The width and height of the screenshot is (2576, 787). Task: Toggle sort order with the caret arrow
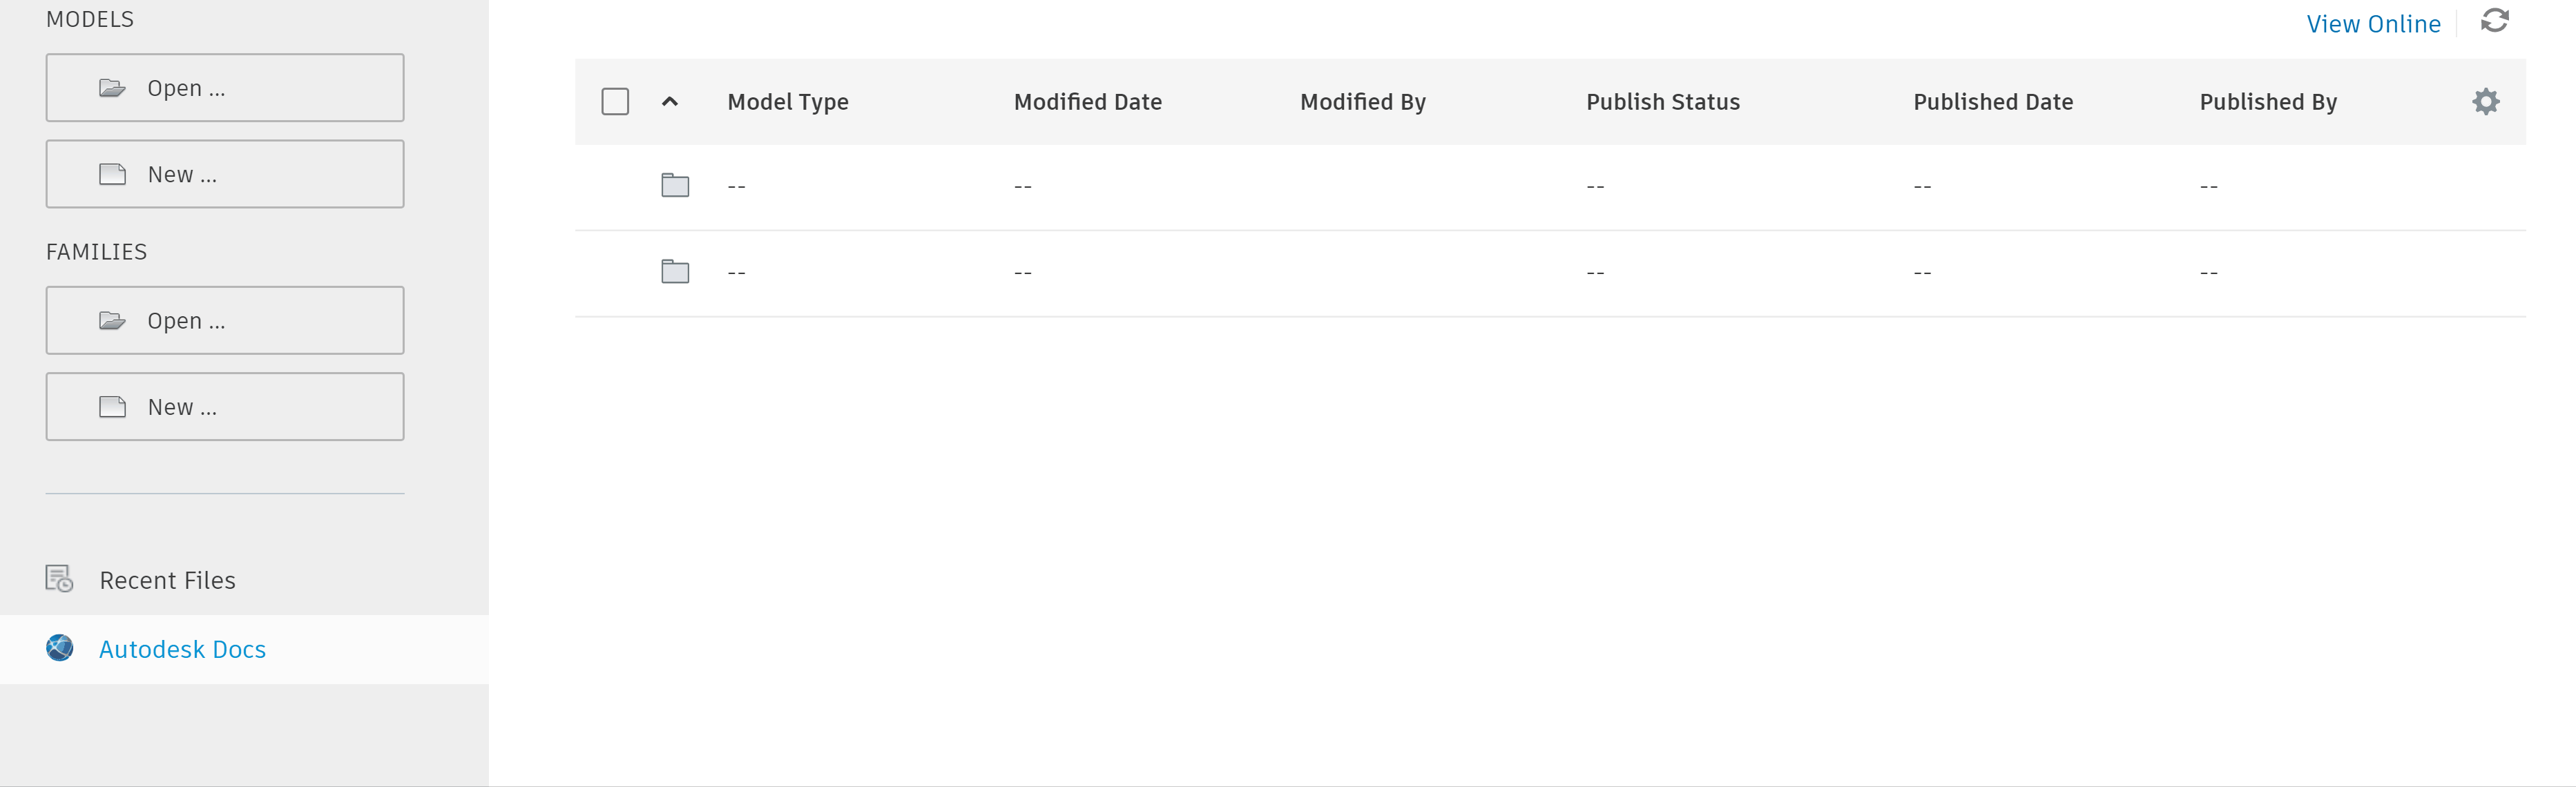(x=670, y=102)
